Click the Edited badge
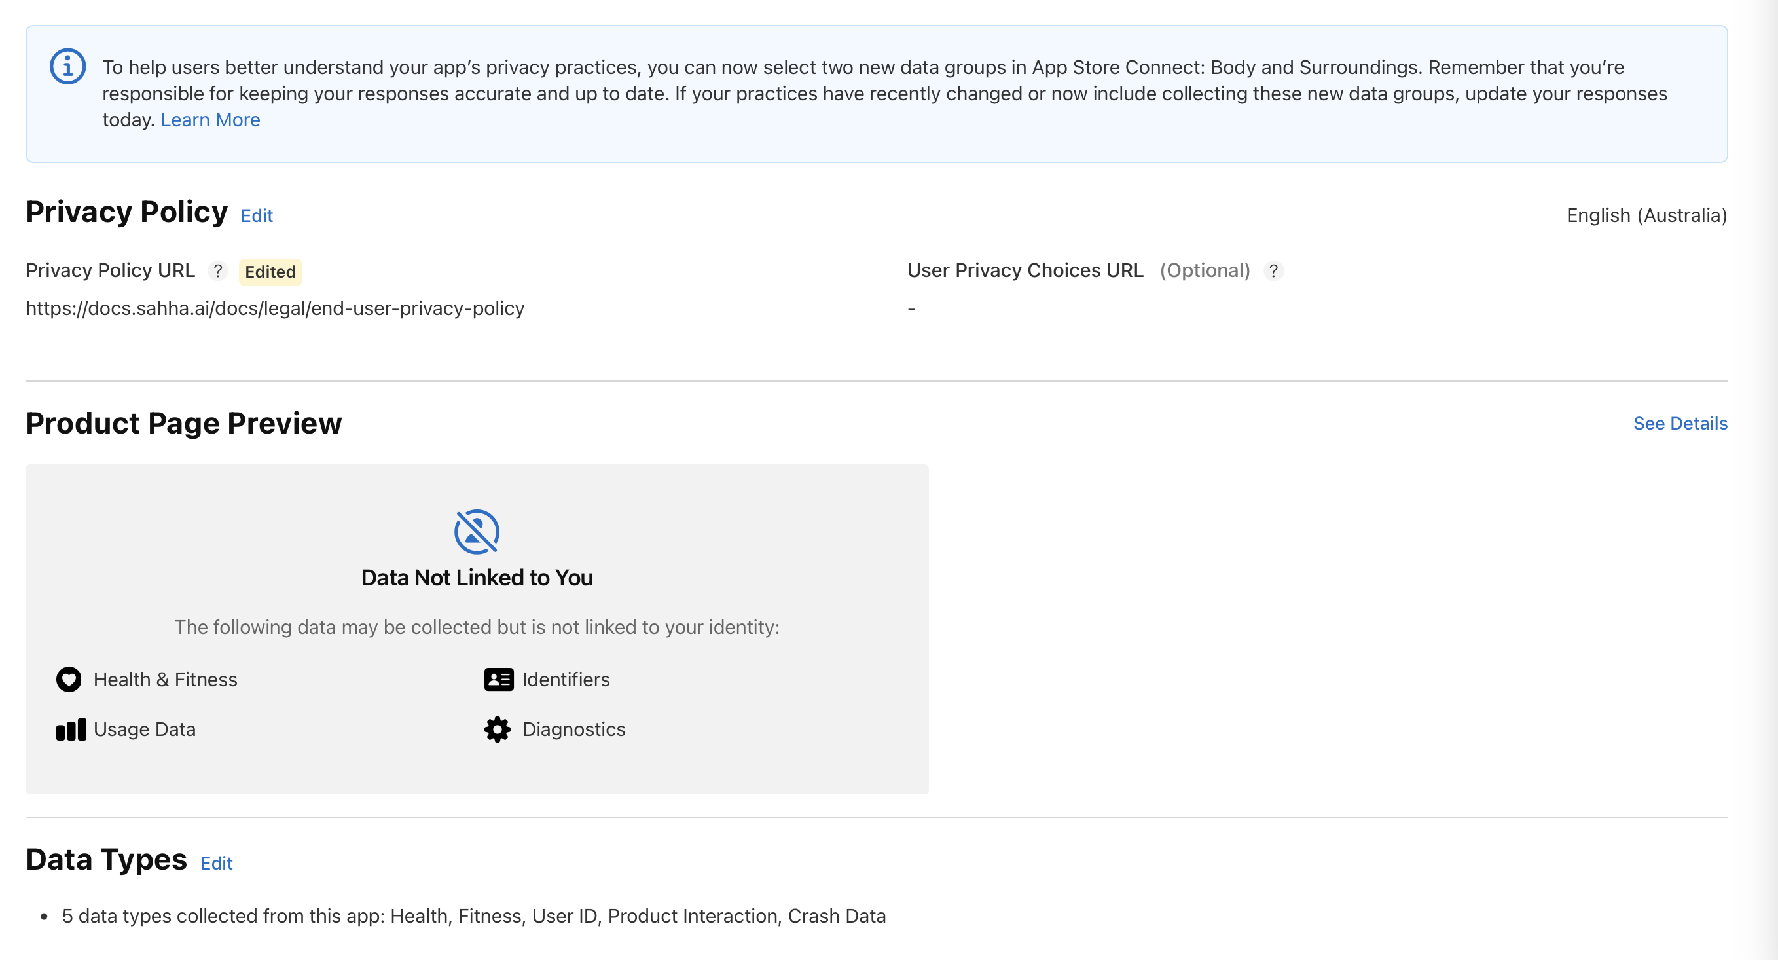1778x960 pixels. pyautogui.click(x=270, y=271)
